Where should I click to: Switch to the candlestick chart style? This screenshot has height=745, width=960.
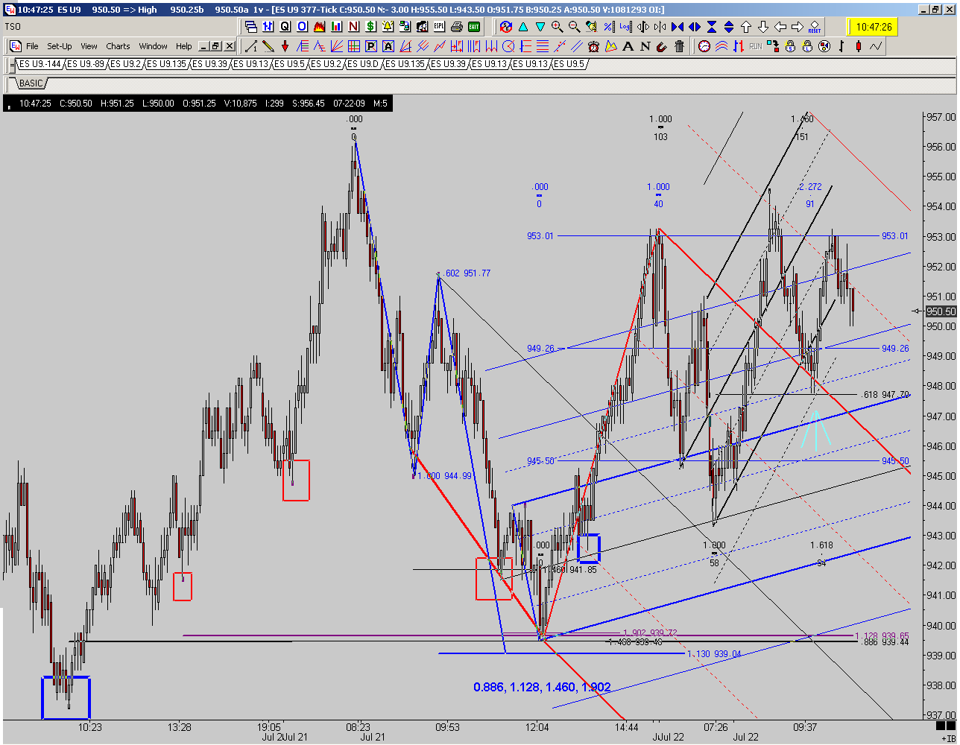coord(859,46)
